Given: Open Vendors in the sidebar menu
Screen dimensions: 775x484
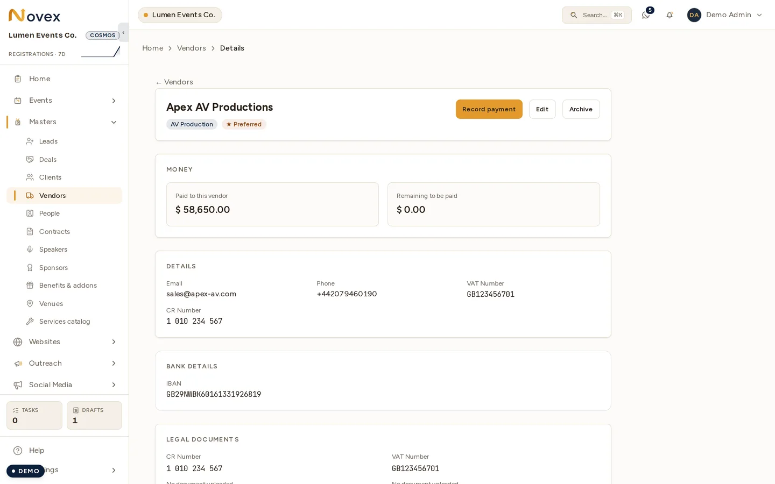Looking at the screenshot, I should (x=65, y=196).
